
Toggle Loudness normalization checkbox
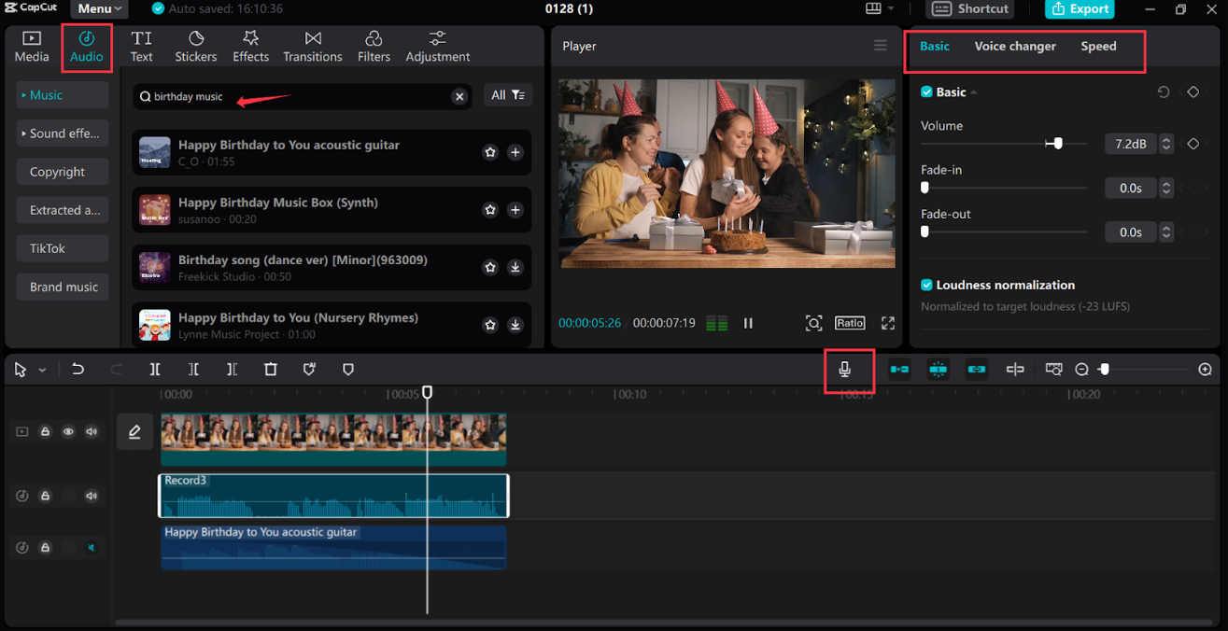(x=926, y=285)
